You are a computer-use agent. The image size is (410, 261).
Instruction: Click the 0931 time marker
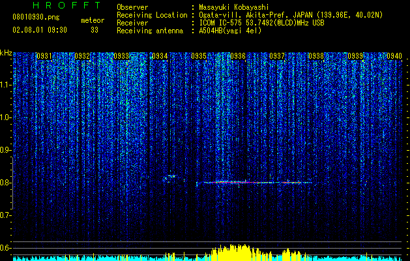pyautogui.click(x=44, y=56)
